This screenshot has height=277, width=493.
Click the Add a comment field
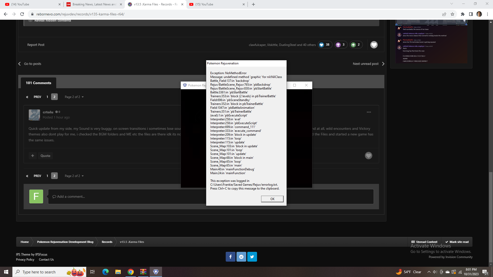(x=211, y=197)
